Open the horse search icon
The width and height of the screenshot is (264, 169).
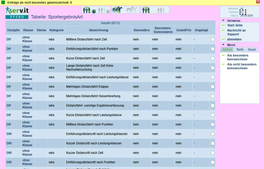(x=117, y=10)
